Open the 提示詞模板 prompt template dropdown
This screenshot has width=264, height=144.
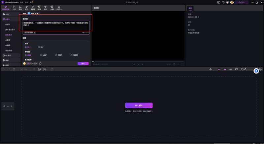point(29,32)
